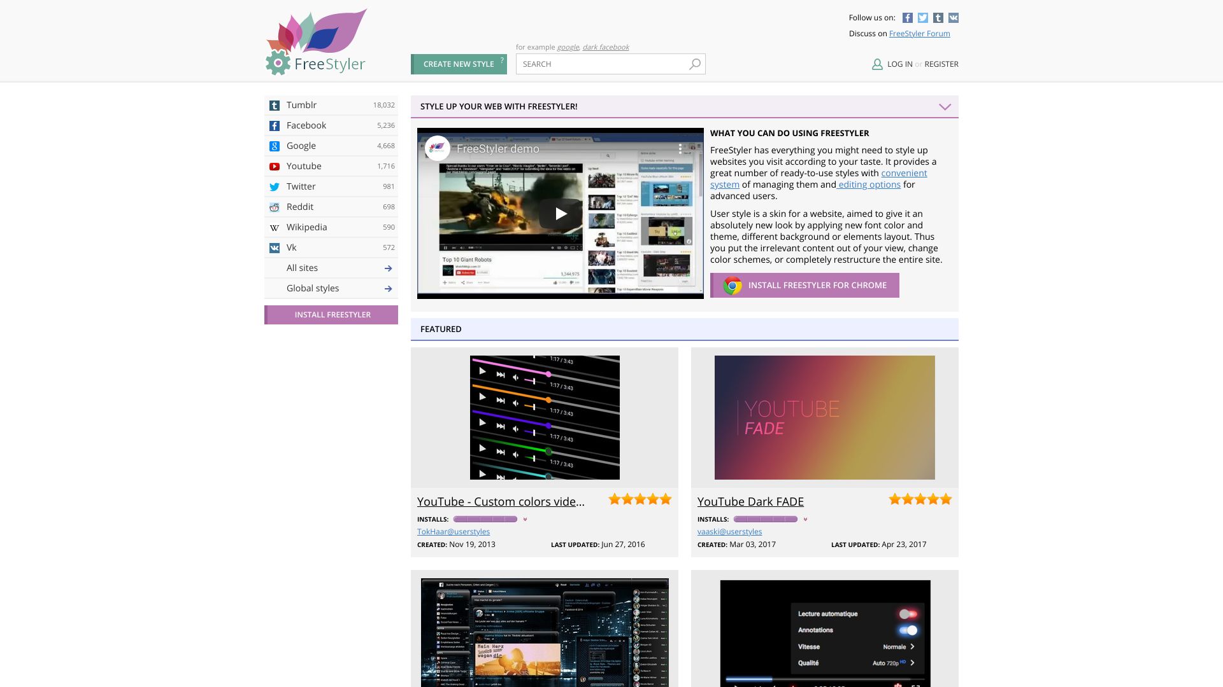Open FreeStyler's VK page from header icons
The height and width of the screenshot is (687, 1223).
click(x=954, y=18)
